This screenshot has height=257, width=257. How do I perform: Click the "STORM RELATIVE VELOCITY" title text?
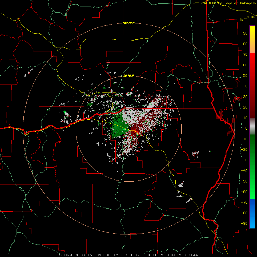tap(89, 255)
